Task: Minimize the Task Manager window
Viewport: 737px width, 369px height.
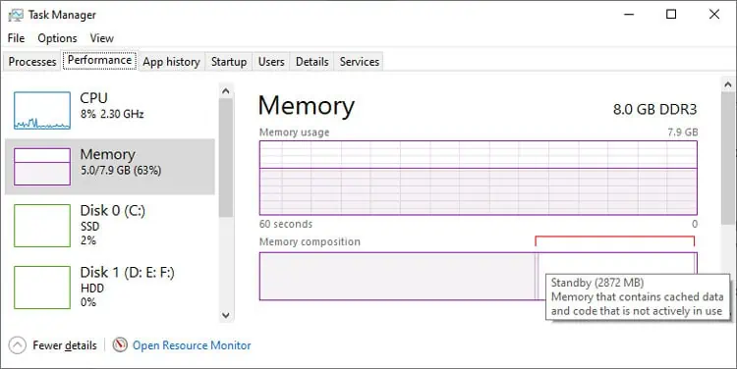Action: (629, 15)
